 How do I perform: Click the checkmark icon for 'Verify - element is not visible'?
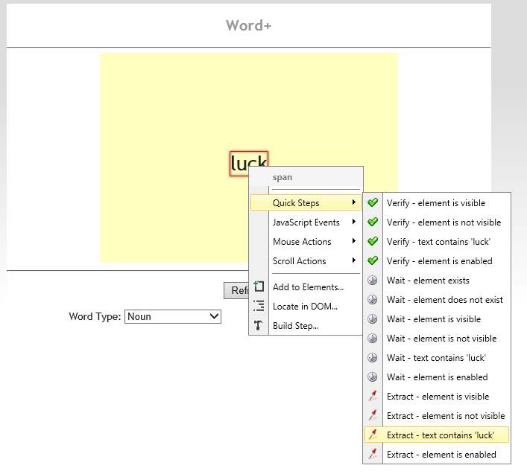pyautogui.click(x=373, y=222)
